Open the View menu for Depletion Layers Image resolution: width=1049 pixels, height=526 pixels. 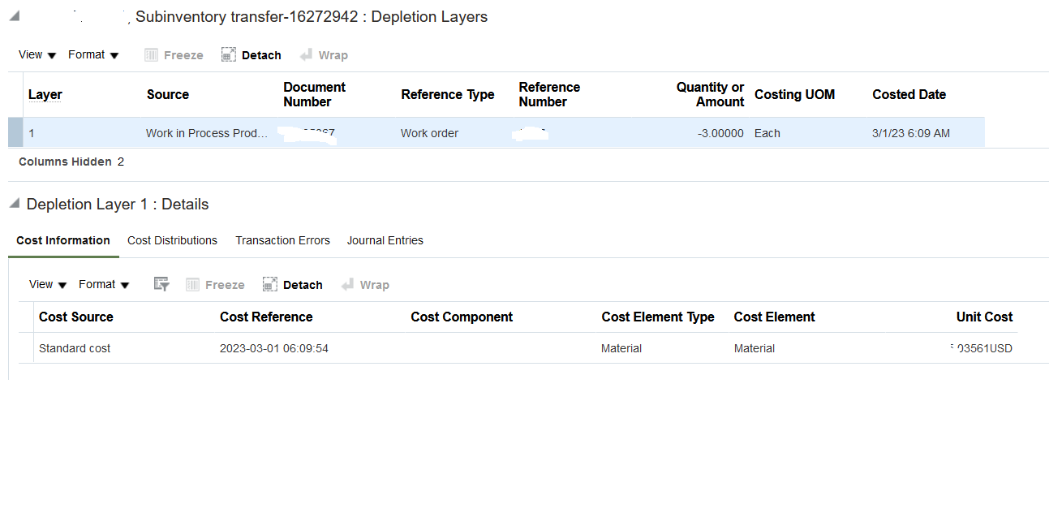[36, 54]
